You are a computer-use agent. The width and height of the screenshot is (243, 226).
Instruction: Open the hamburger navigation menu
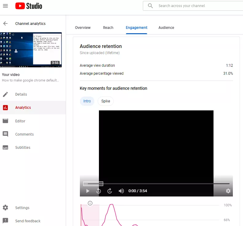[6, 6]
